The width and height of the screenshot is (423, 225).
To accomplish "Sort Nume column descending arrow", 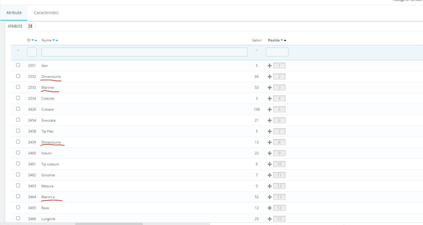I will [54, 40].
